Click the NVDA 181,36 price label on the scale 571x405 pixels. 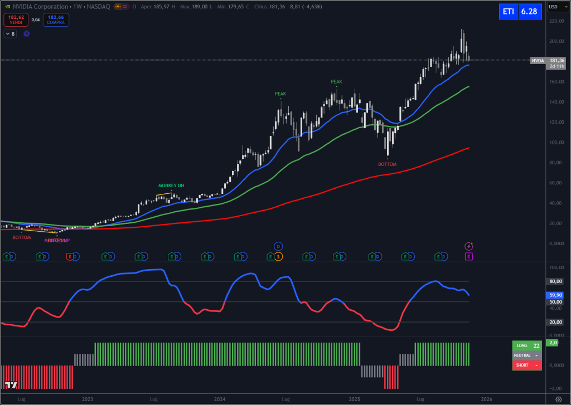pos(549,61)
